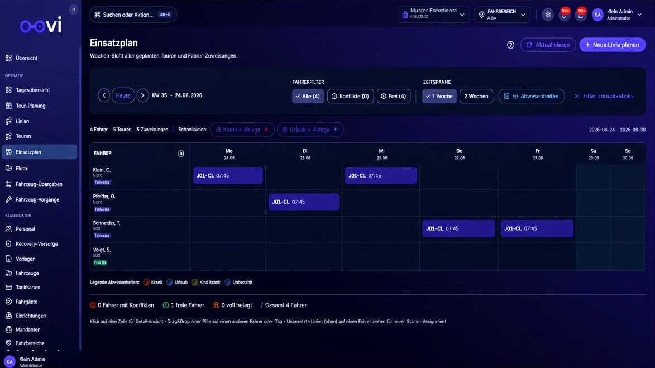
Task: Open Fahrgäste in the sidebar
Action: point(39,302)
